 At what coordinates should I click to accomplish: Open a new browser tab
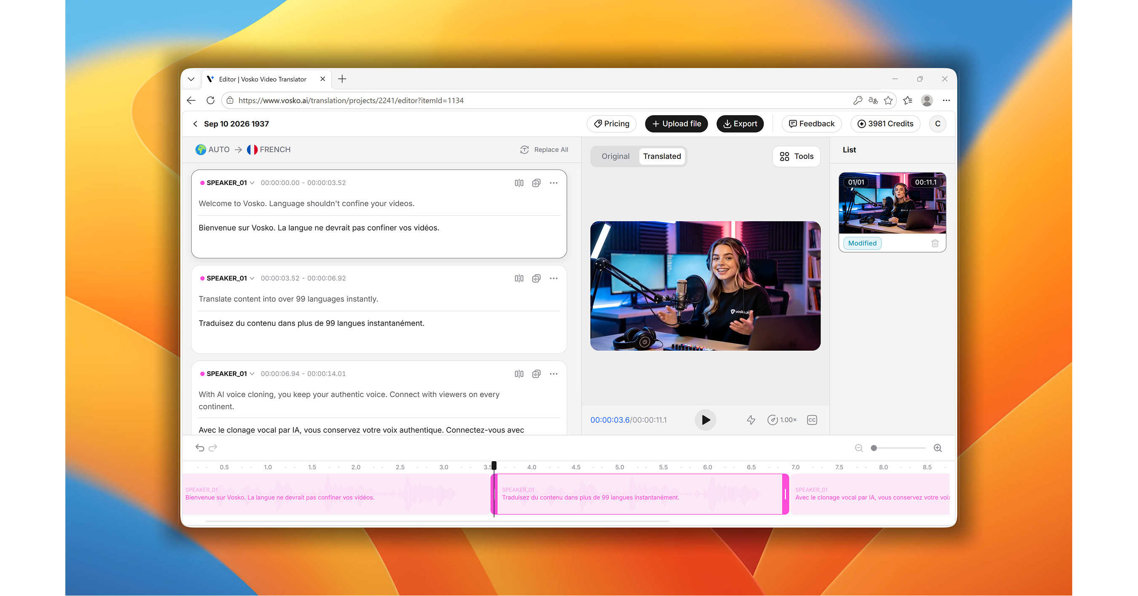(342, 79)
